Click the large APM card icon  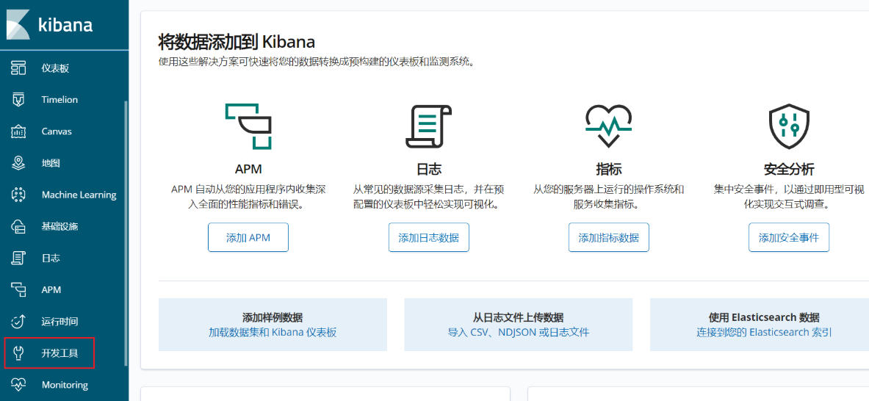248,126
